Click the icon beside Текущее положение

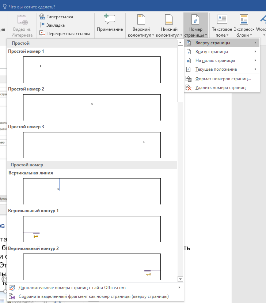189,69
